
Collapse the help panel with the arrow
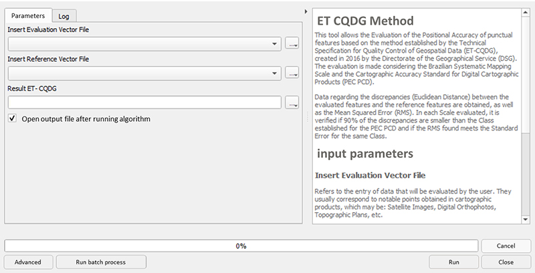click(x=306, y=12)
